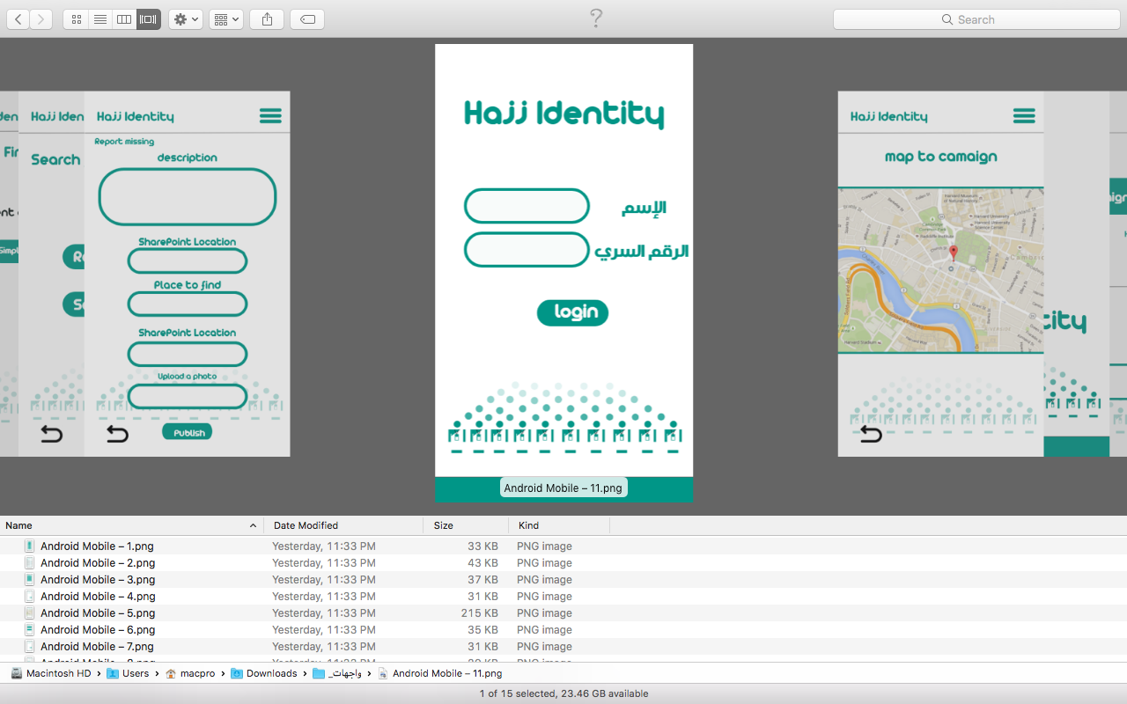Switch to icon view
The image size is (1127, 704).
point(76,19)
